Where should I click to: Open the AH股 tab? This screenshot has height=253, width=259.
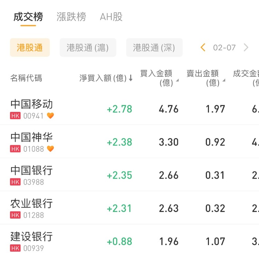click(x=111, y=17)
